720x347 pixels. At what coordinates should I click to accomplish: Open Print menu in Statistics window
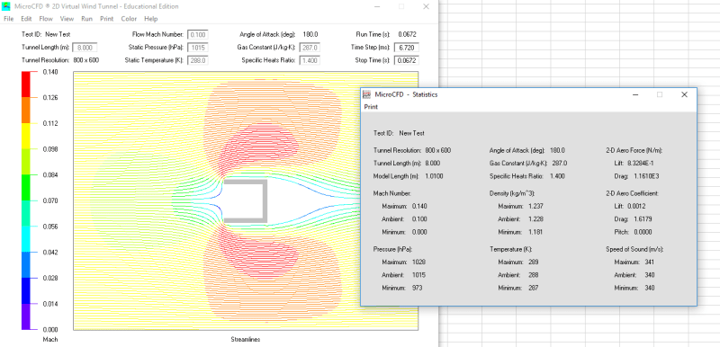pos(371,107)
